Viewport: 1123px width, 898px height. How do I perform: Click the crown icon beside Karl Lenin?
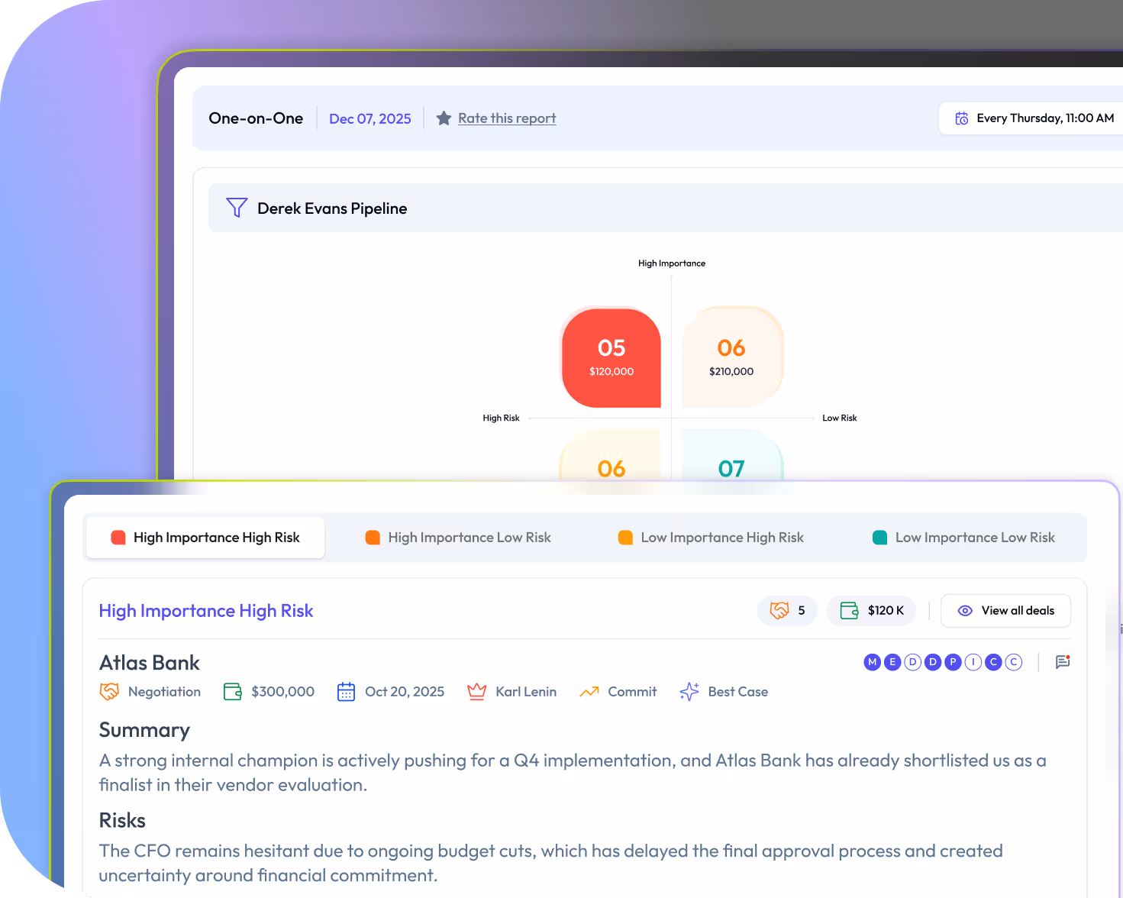[476, 691]
